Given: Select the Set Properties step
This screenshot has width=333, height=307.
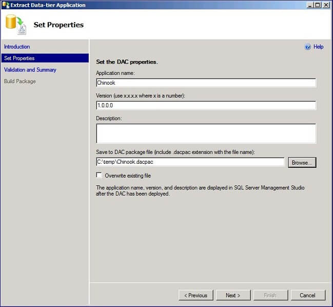Looking at the screenshot, I should pyautogui.click(x=45, y=58).
